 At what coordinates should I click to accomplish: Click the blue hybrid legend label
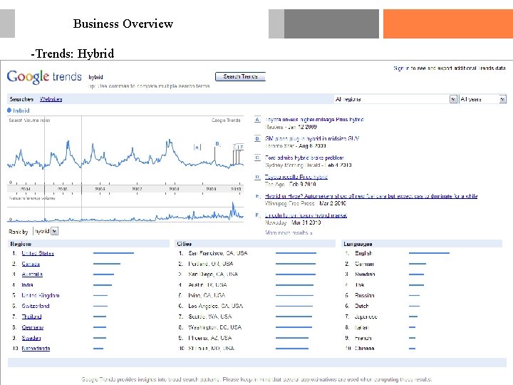(x=21, y=111)
